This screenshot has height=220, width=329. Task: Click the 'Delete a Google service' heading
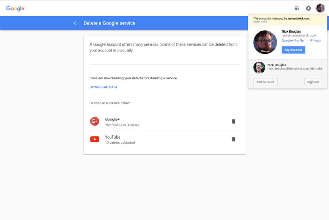(109, 23)
